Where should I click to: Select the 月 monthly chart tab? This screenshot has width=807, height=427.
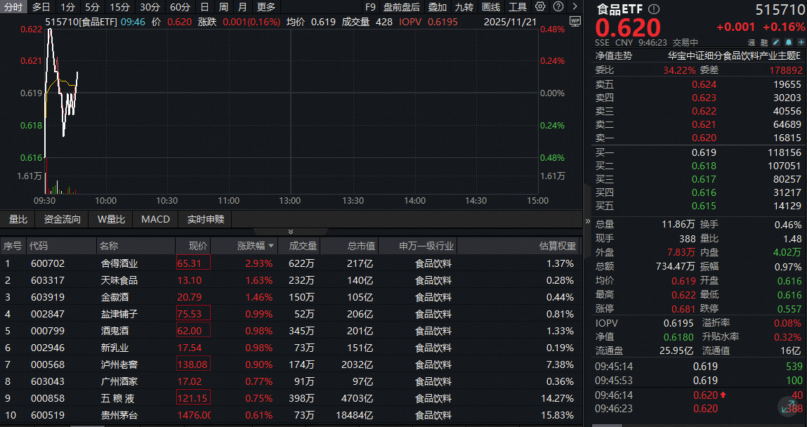click(242, 7)
